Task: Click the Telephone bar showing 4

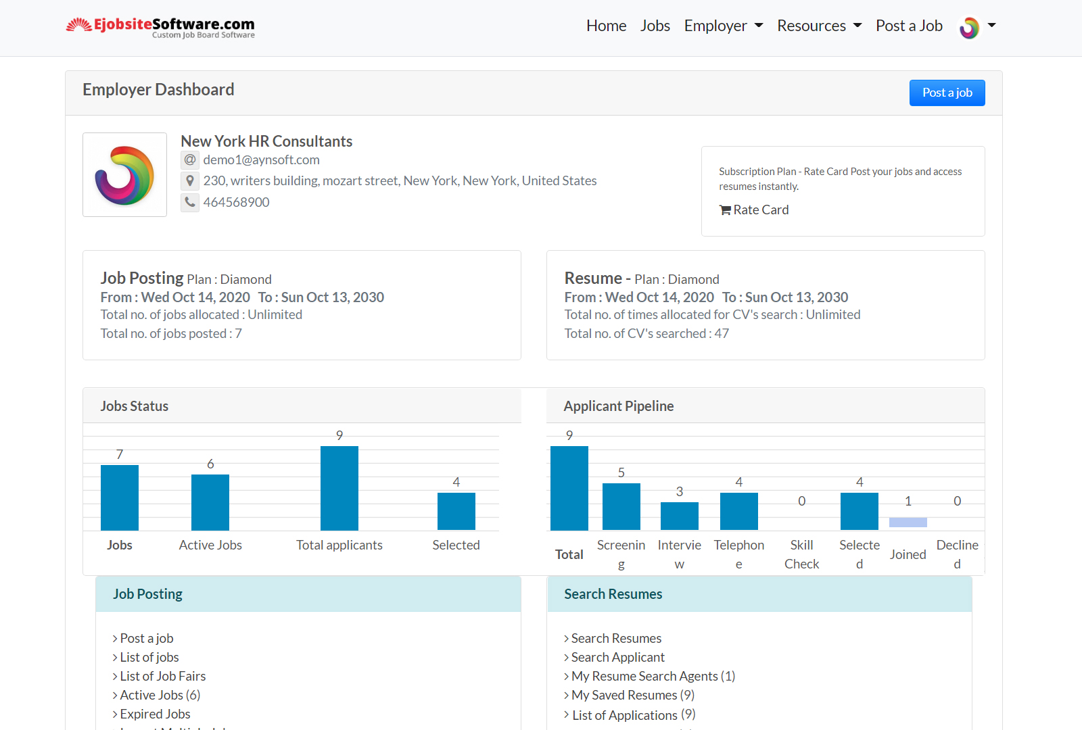Action: coord(739,512)
